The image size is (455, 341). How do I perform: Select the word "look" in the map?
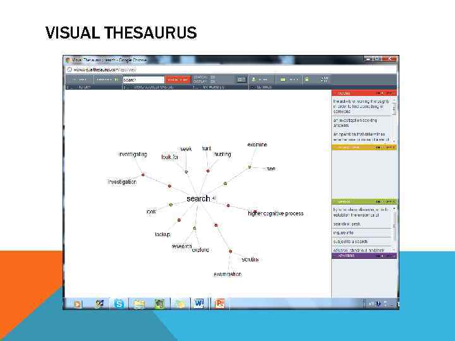click(151, 212)
